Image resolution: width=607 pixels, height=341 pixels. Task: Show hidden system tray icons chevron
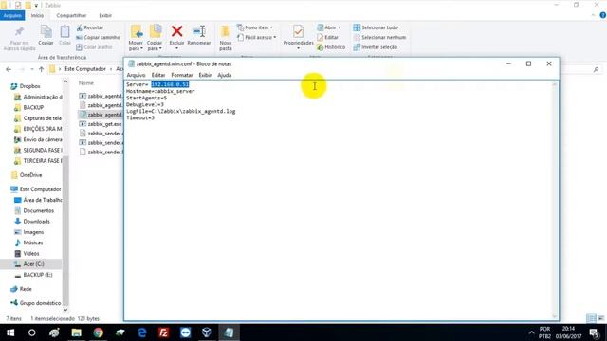click(531, 332)
